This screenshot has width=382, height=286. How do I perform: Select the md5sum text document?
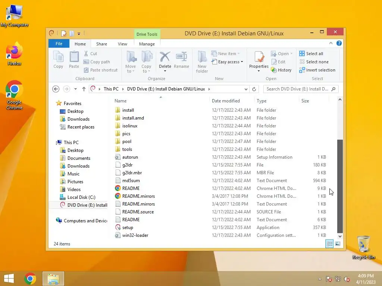tap(131, 181)
